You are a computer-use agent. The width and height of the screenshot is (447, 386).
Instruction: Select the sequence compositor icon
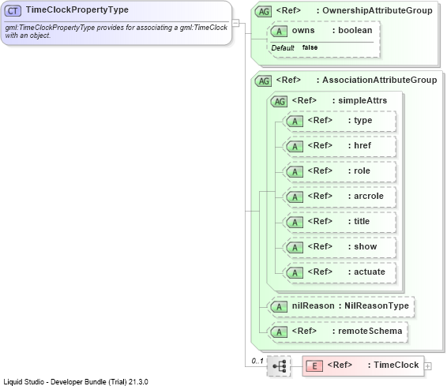[279, 366]
